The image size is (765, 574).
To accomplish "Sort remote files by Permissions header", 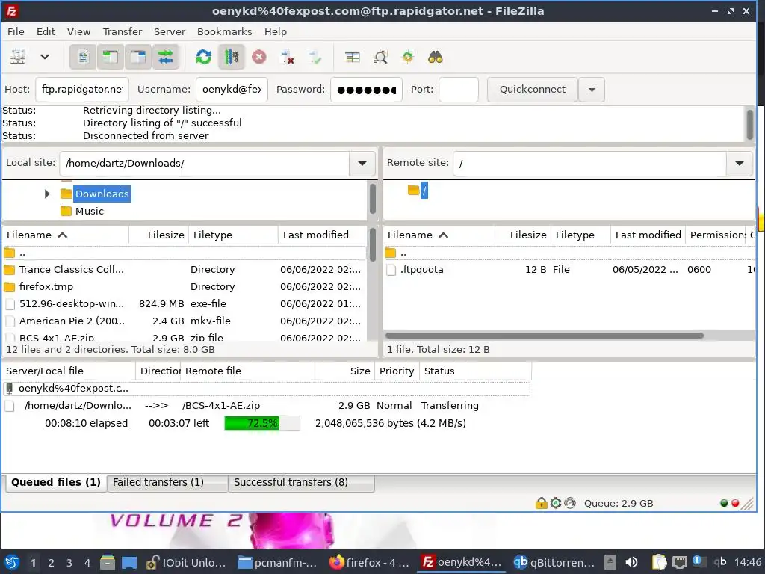I will [x=716, y=235].
